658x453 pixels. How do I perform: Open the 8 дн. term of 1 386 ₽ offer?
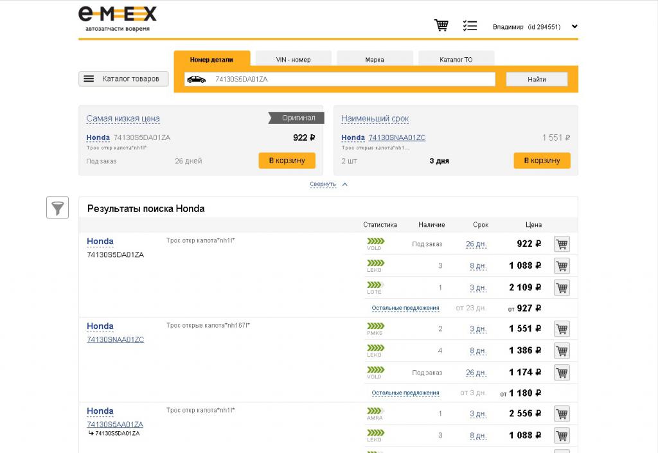click(x=478, y=351)
